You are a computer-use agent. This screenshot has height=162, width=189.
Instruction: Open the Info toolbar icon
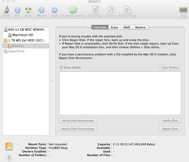tap(17, 10)
